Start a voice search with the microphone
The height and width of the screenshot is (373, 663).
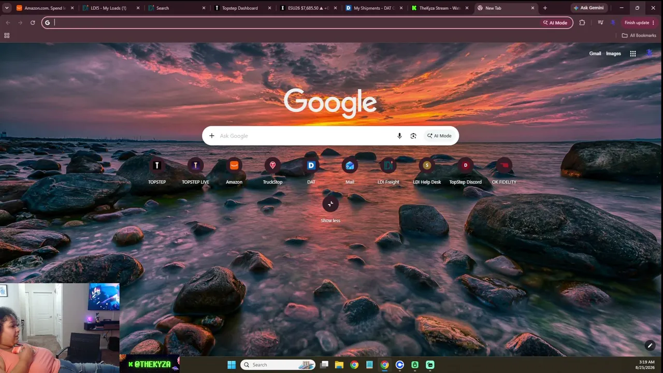[399, 136]
